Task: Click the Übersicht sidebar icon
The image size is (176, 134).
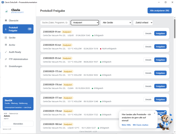Action: tap(6, 20)
